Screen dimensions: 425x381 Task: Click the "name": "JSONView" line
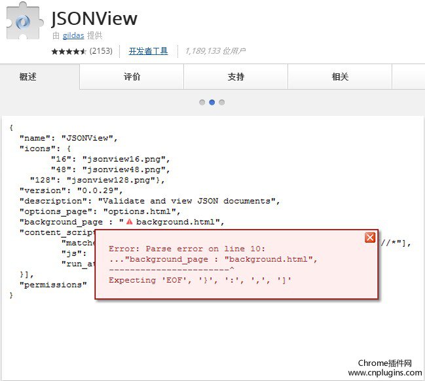[x=69, y=138]
